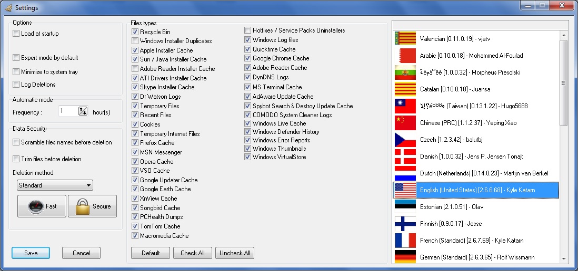578x271 pixels.
Task: Uncheck Windows Log files
Action: [x=248, y=40]
